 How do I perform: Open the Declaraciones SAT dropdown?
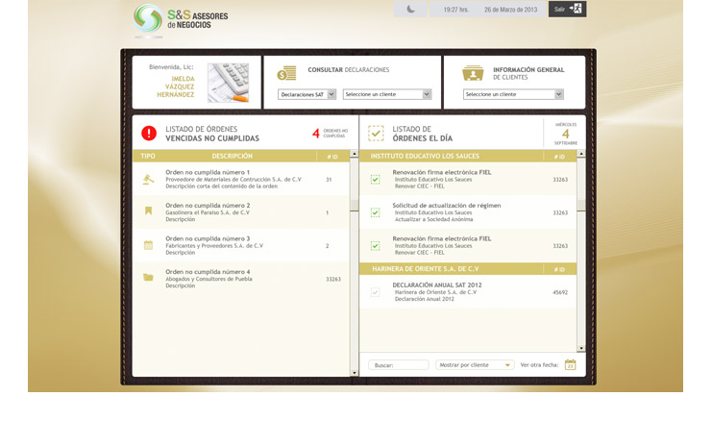click(307, 94)
